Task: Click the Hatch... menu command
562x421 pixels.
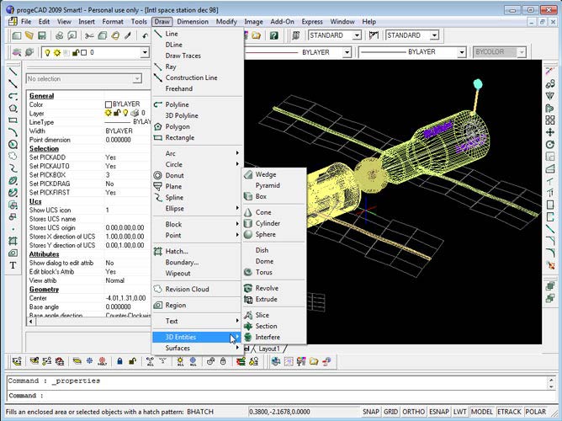Action: tap(177, 252)
